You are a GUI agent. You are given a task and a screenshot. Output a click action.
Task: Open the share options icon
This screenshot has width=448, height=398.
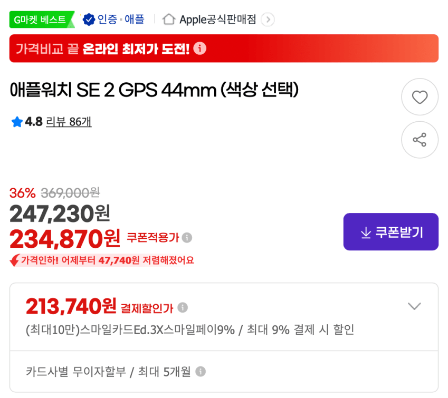point(420,140)
